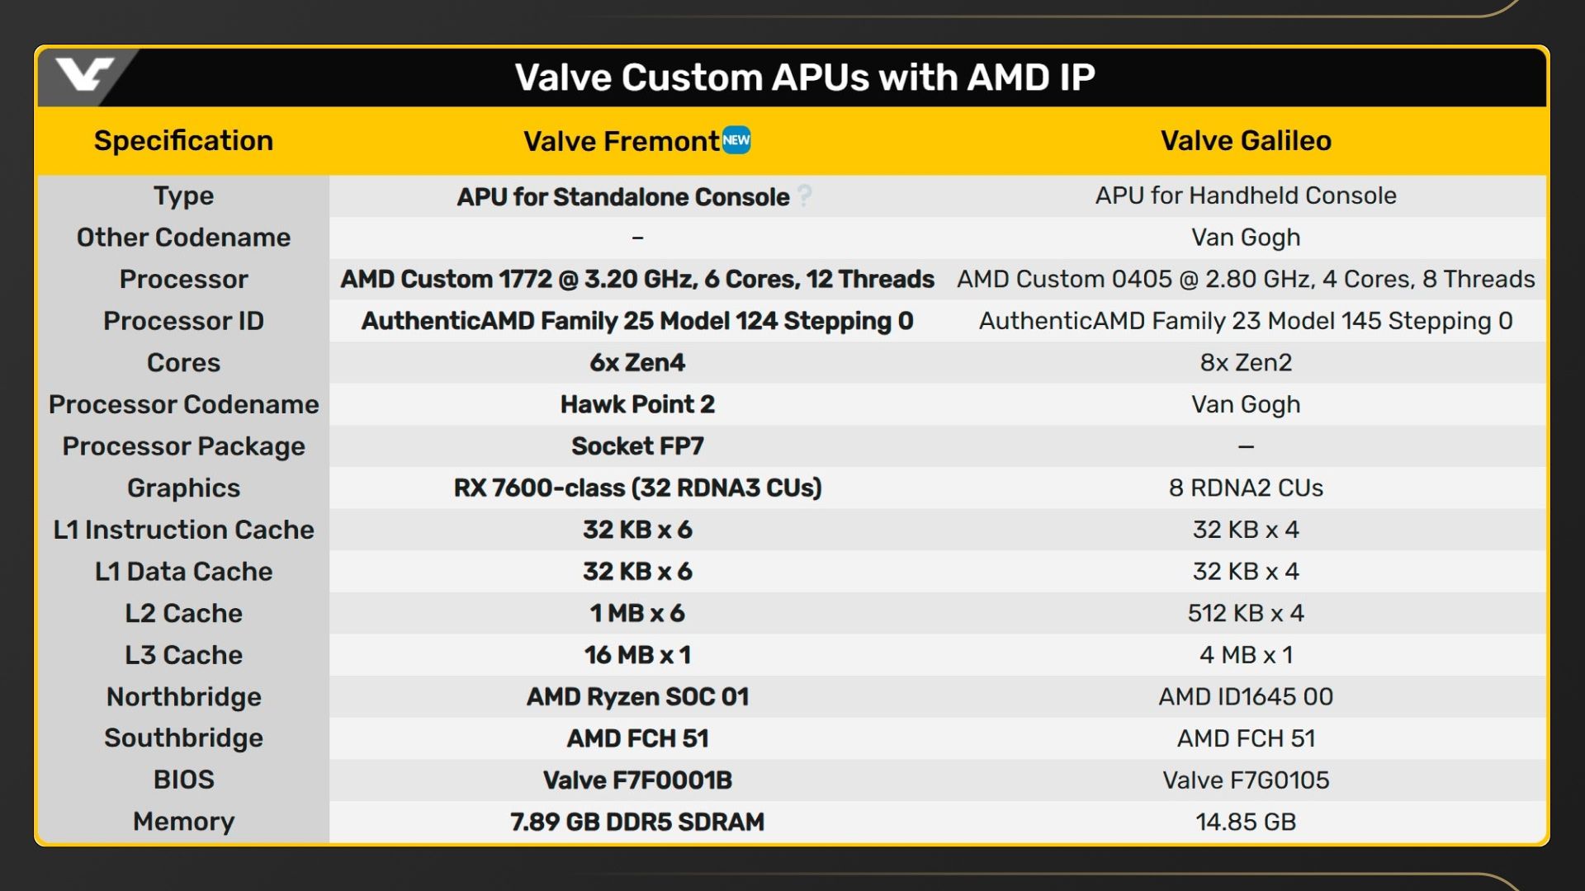
Task: Click the 'Northbridge' row label
Action: pos(183,697)
